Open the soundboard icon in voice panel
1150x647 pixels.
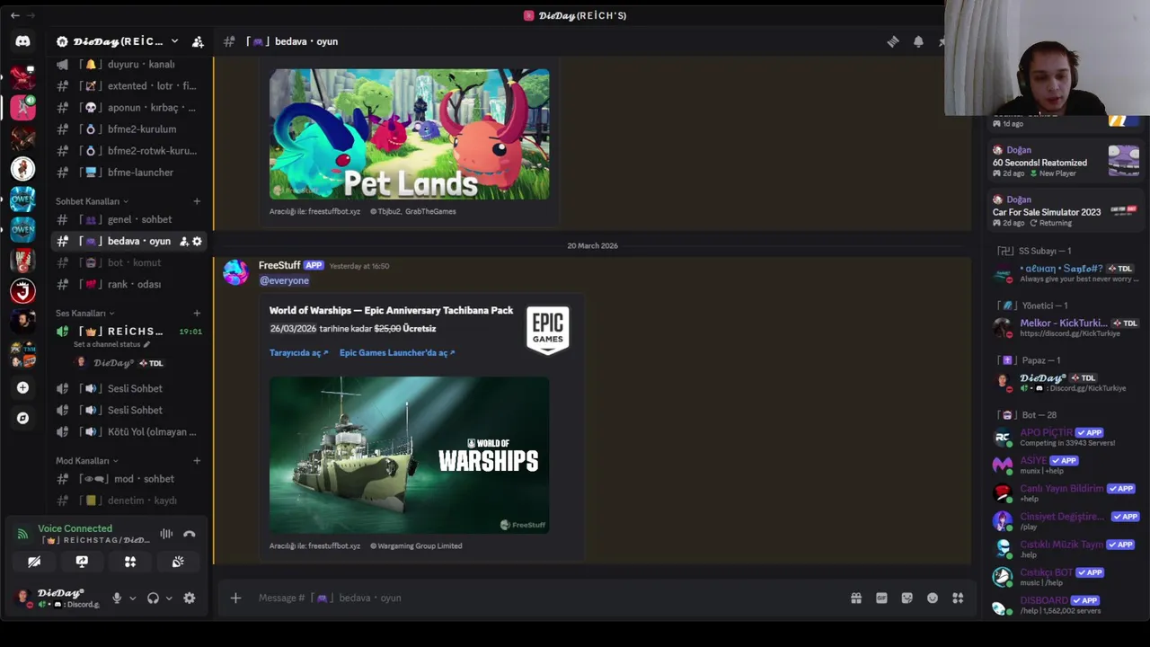click(x=178, y=562)
